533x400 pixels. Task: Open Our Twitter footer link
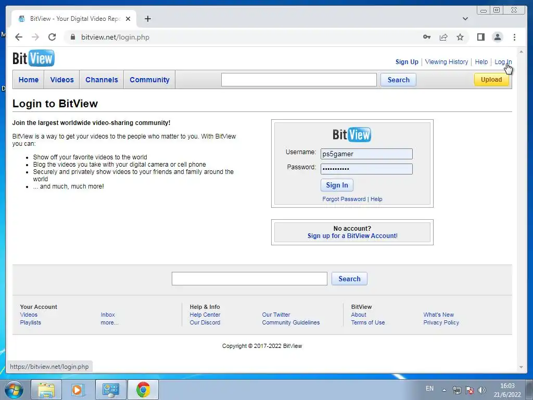pyautogui.click(x=276, y=315)
